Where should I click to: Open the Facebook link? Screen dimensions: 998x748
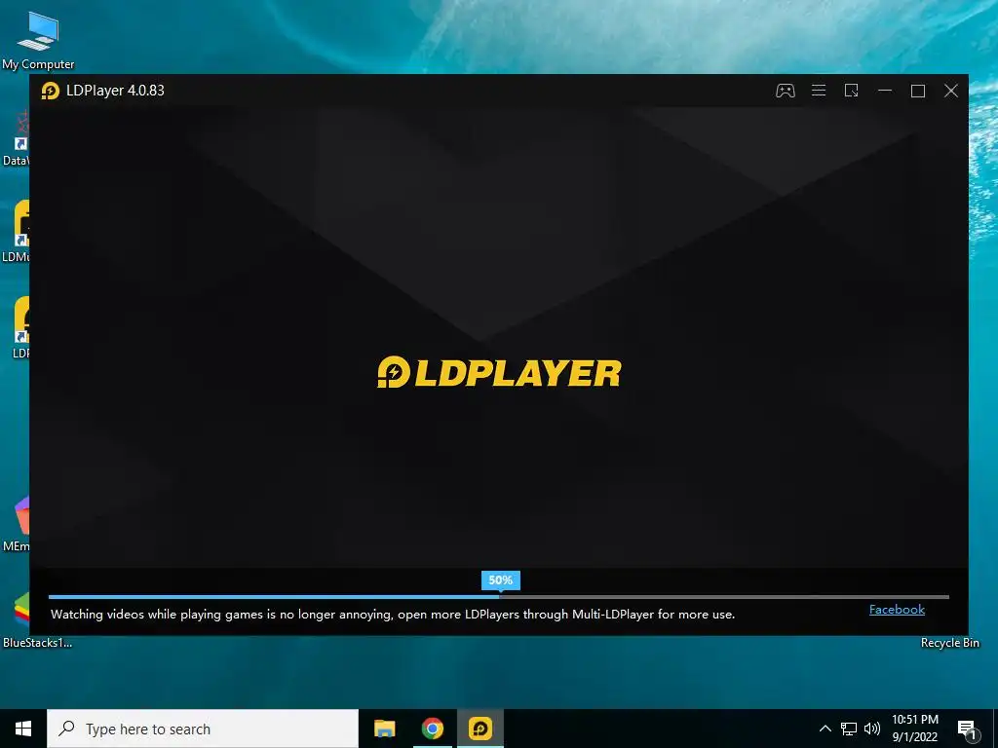897,610
